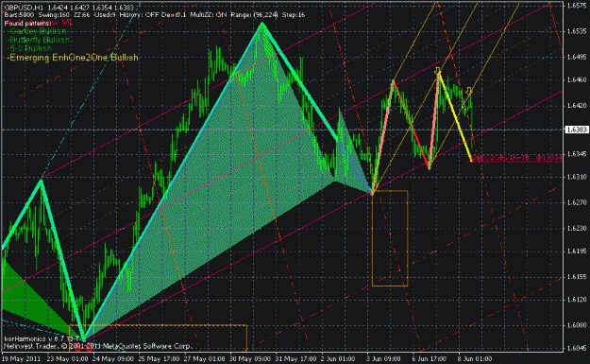The image size is (590, 364).
Task: Click the red pattern label ending '@1.6334'
Action: click(516, 158)
